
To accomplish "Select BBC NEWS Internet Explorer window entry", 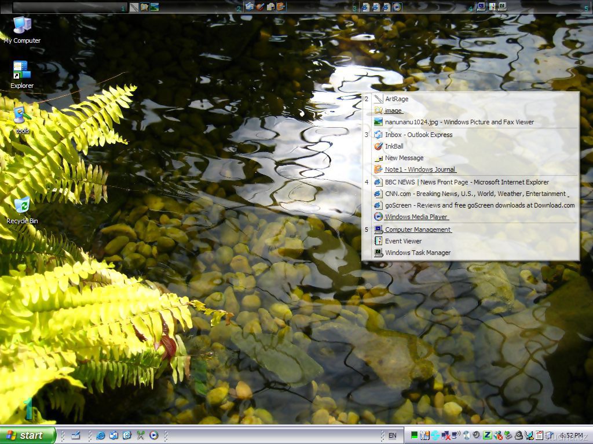I will click(x=467, y=182).
